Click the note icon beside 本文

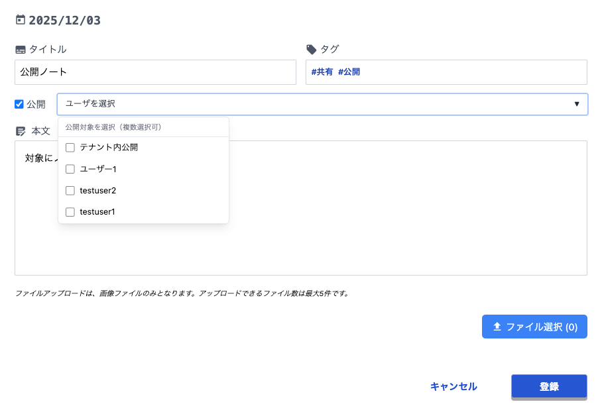pos(21,131)
